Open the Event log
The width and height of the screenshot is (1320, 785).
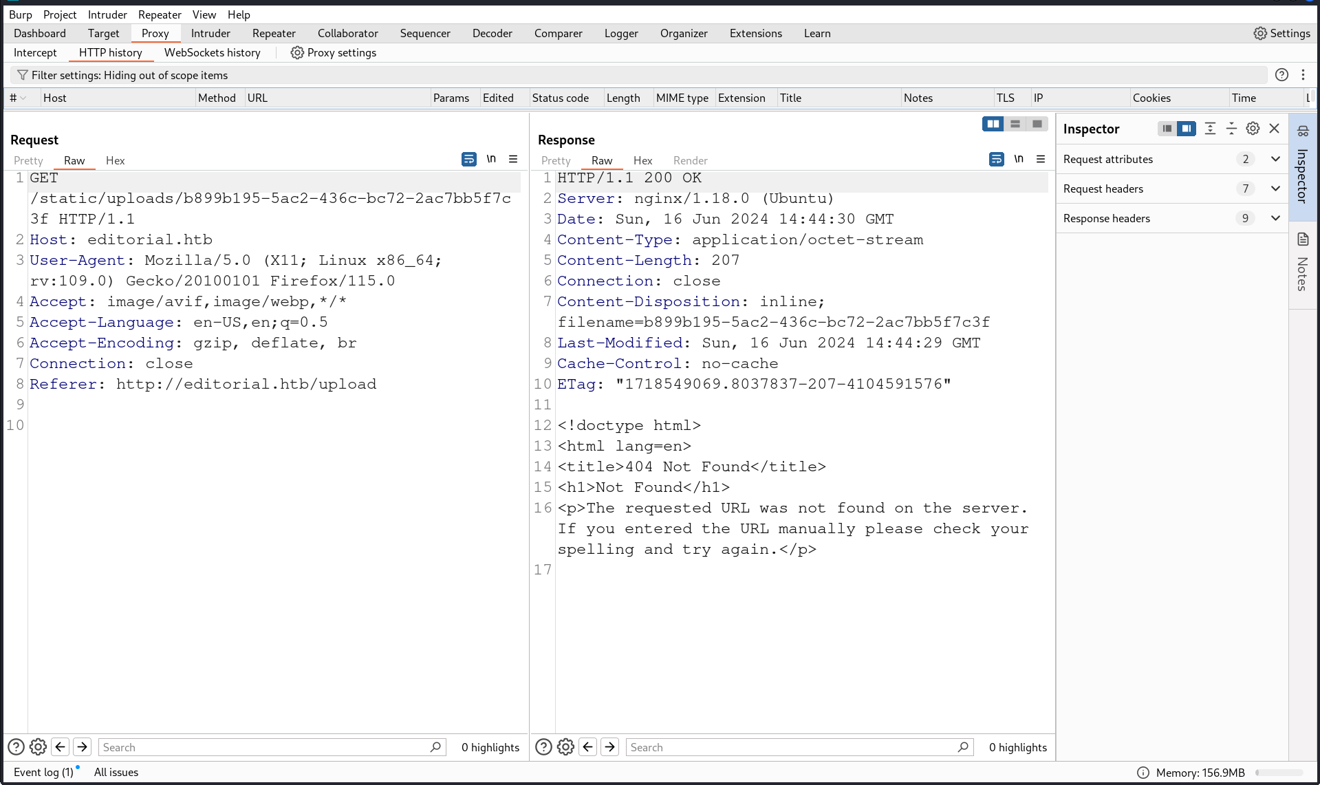[x=43, y=772]
